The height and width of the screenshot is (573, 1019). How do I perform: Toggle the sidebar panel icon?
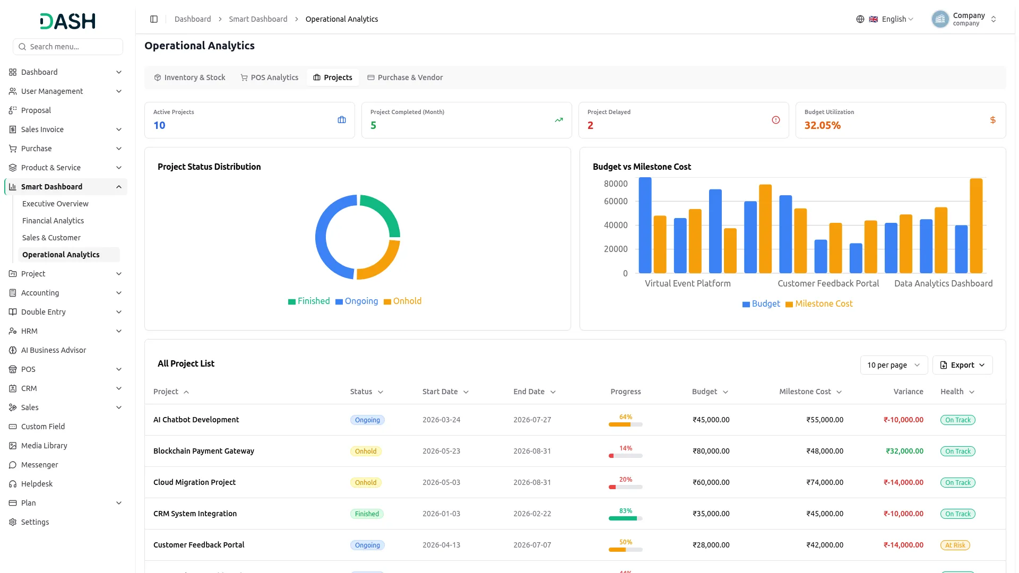(x=154, y=19)
